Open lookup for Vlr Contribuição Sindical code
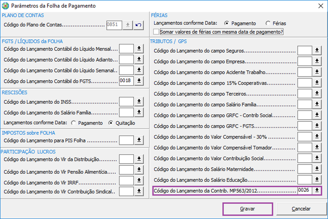The height and width of the screenshot is (219, 328). click(139, 191)
